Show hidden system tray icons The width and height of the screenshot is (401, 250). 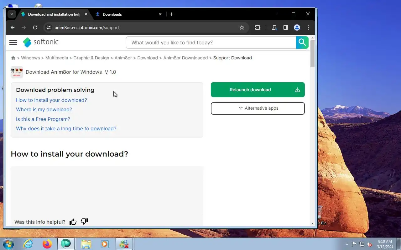(x=346, y=244)
